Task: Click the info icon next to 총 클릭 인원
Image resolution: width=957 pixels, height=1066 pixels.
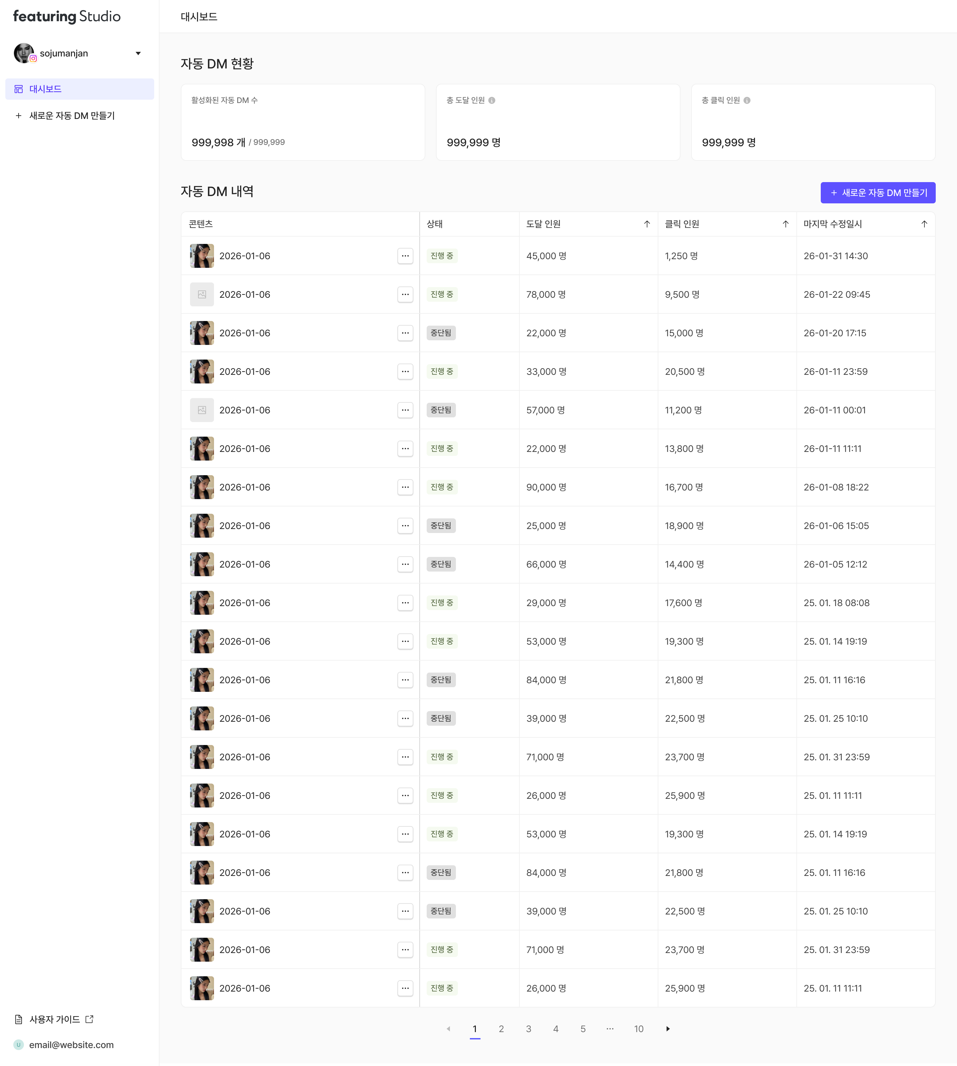Action: (747, 100)
